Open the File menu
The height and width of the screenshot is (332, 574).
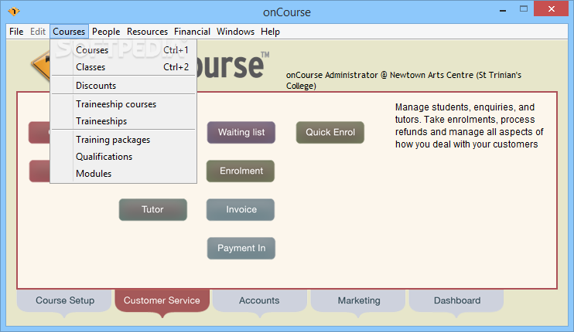point(16,32)
